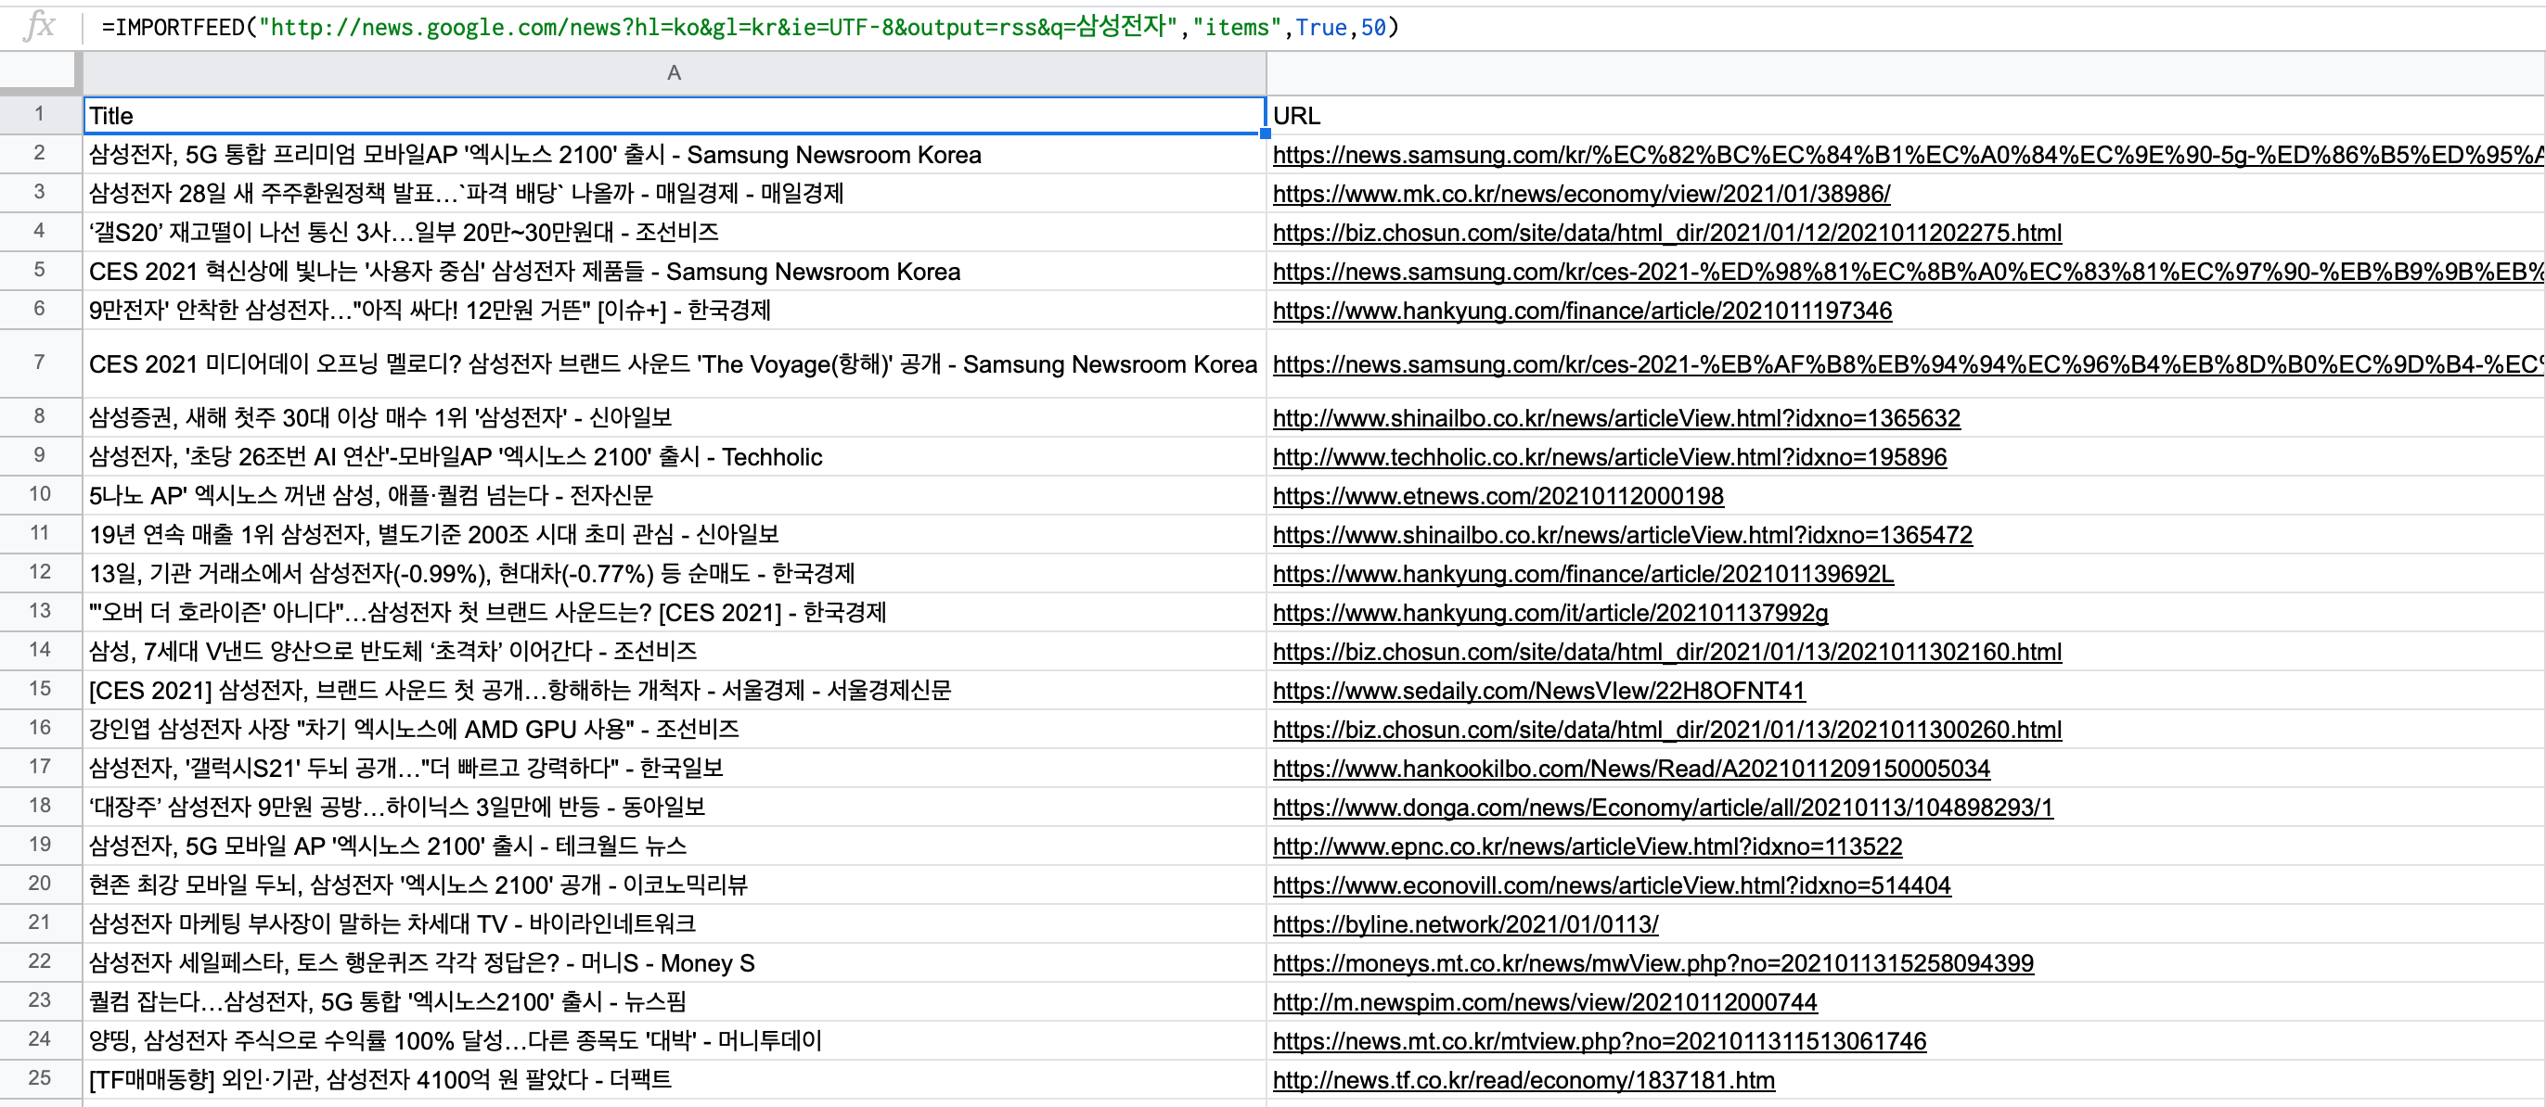Viewport: 2546px width, 1107px height.
Task: Select row 25 header
Action: point(40,1078)
